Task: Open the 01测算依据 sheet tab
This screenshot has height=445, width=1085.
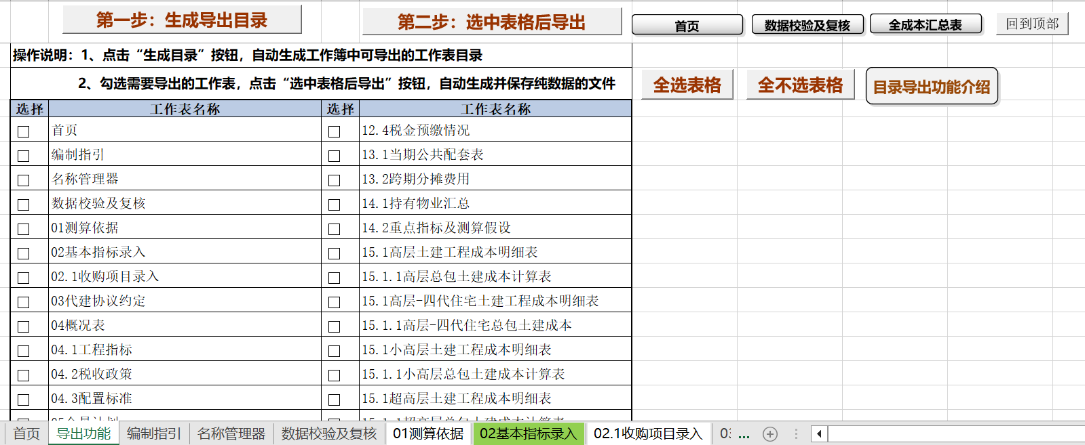Action: point(428,433)
